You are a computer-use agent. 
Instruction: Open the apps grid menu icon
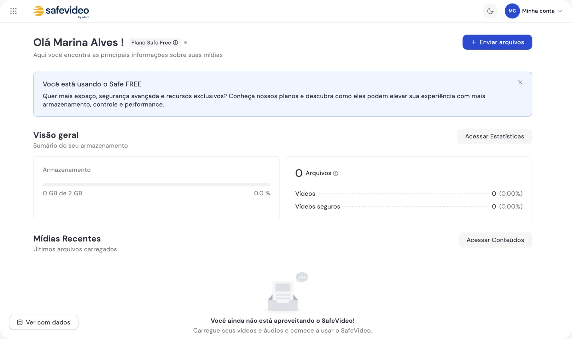point(13,11)
